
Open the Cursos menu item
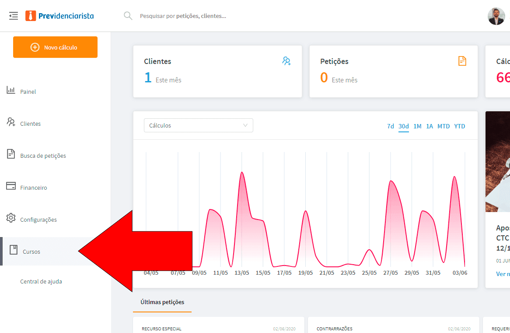(31, 252)
